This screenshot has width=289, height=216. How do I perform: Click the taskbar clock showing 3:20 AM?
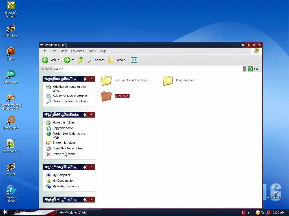(279, 213)
